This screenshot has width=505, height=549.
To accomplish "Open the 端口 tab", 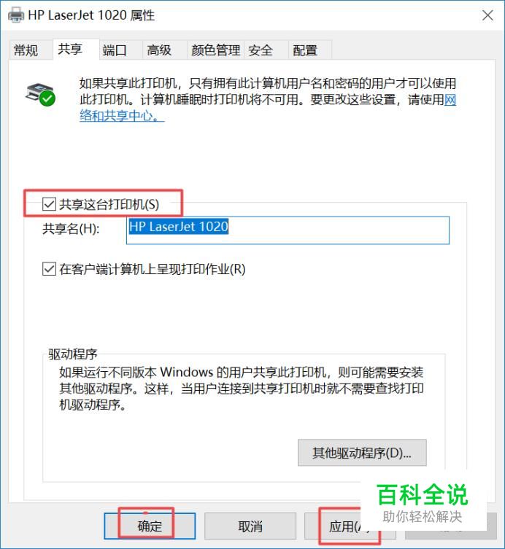I will [115, 50].
